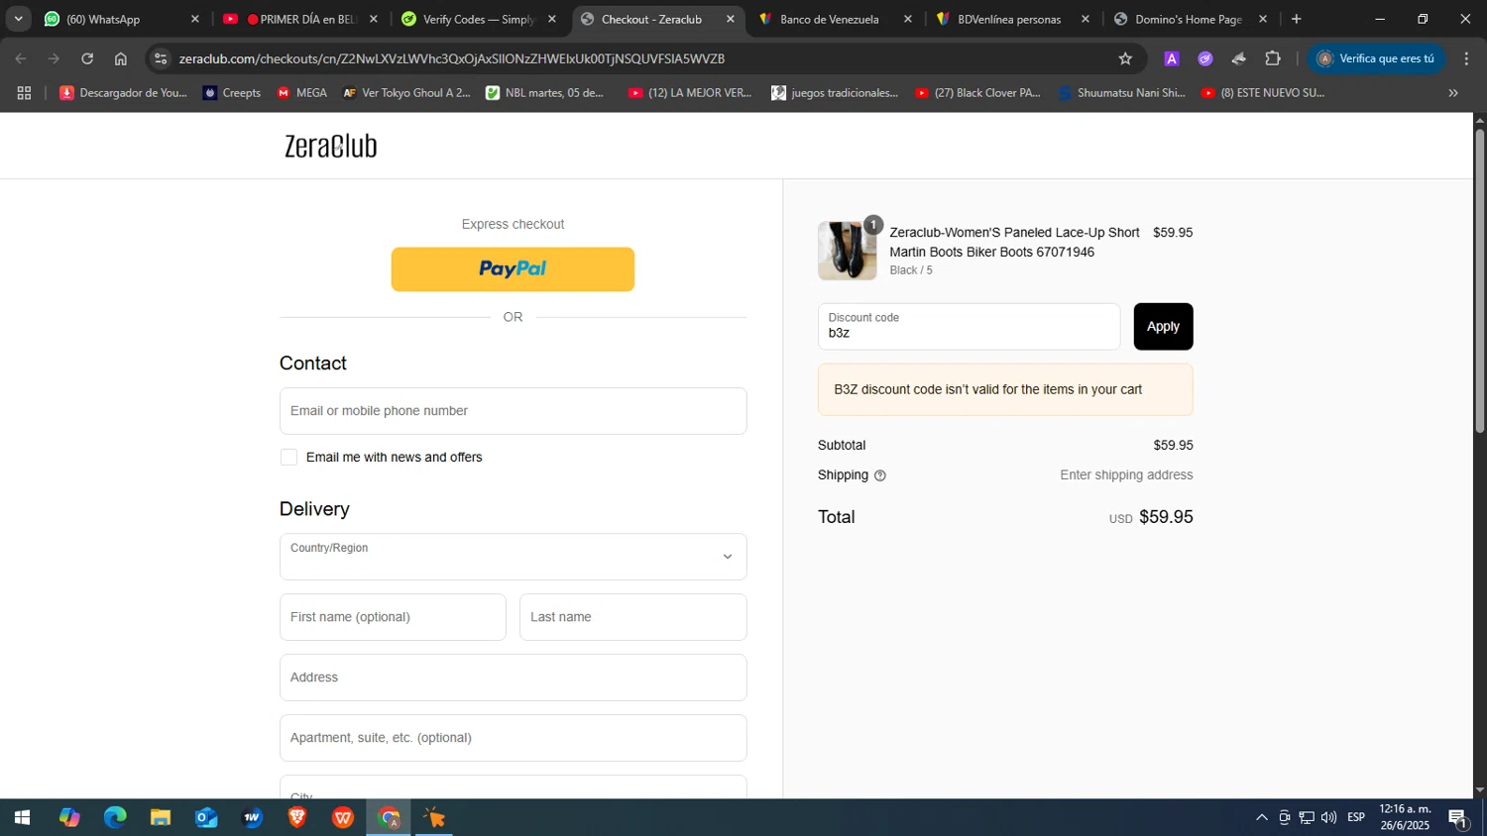Screen dimensions: 1487x836
Task: Go to browser home page
Action: tap(121, 58)
